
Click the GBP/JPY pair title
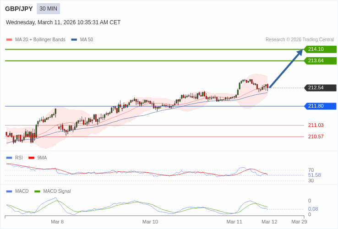click(19, 9)
